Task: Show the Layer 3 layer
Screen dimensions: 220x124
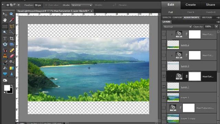Action: [164, 66]
